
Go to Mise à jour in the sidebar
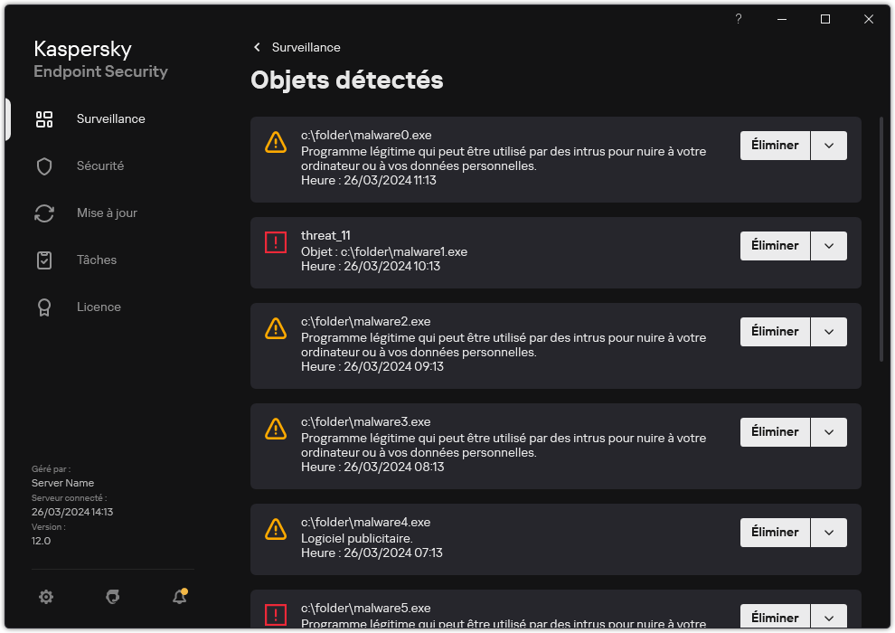(107, 213)
